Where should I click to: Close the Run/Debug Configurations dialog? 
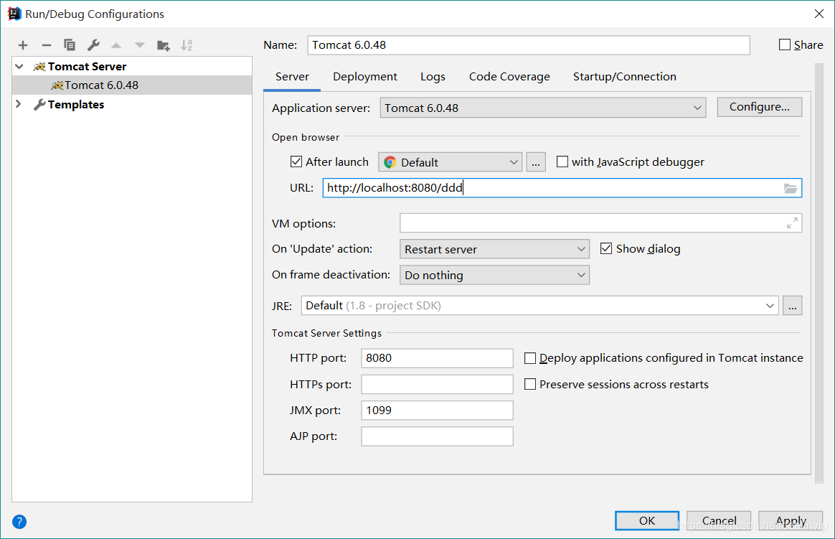(x=819, y=14)
